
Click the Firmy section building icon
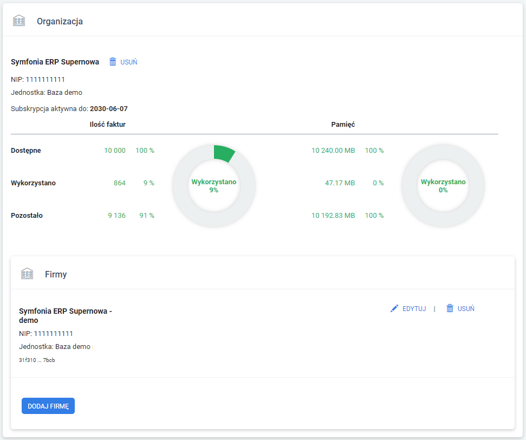pyautogui.click(x=27, y=274)
